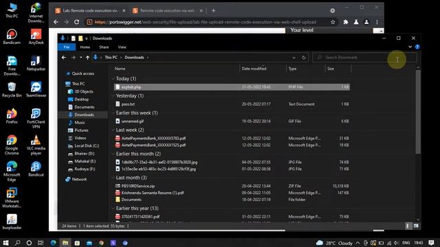Viewport: 440px width, 247px height.
Task: Open Chrome profile icon
Action: pos(366,22)
